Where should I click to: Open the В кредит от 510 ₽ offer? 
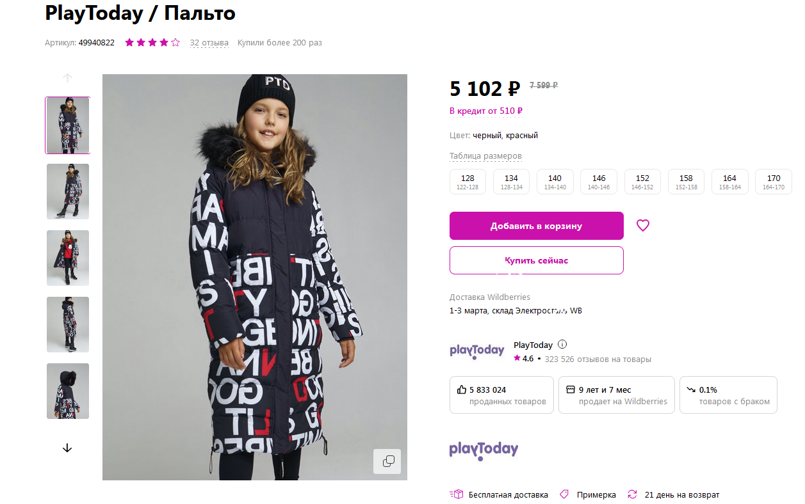point(486,111)
